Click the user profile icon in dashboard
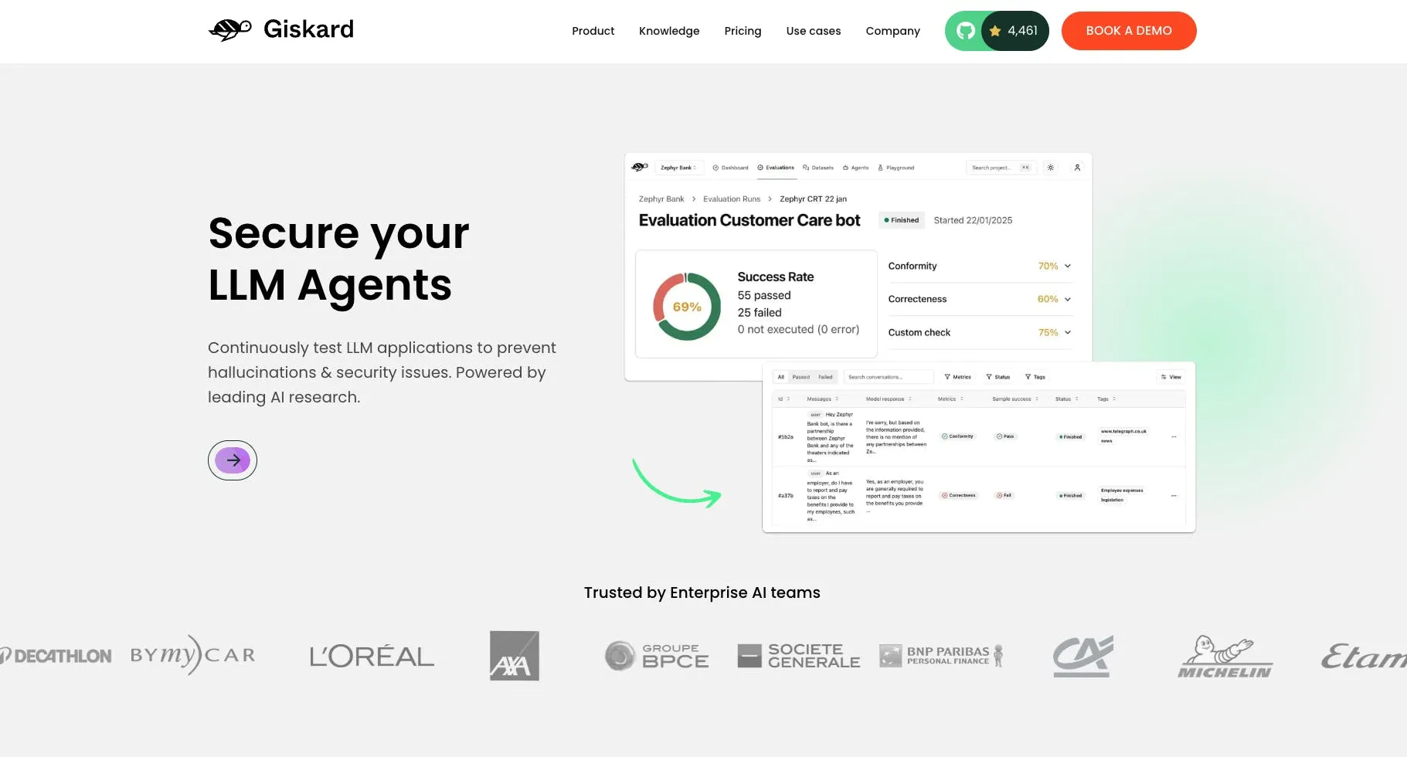 1077,168
